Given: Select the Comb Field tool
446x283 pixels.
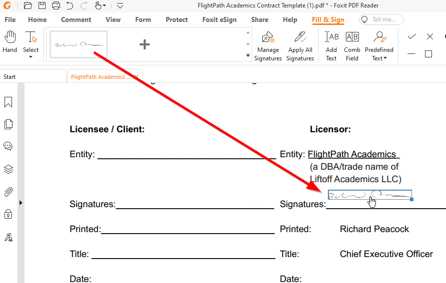Looking at the screenshot, I should pyautogui.click(x=352, y=46).
